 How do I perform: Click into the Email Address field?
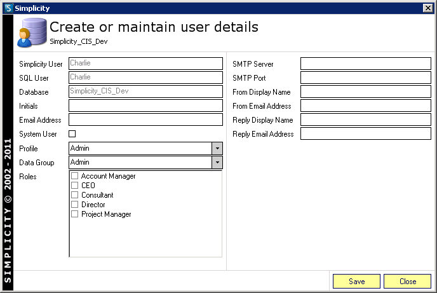(145, 119)
